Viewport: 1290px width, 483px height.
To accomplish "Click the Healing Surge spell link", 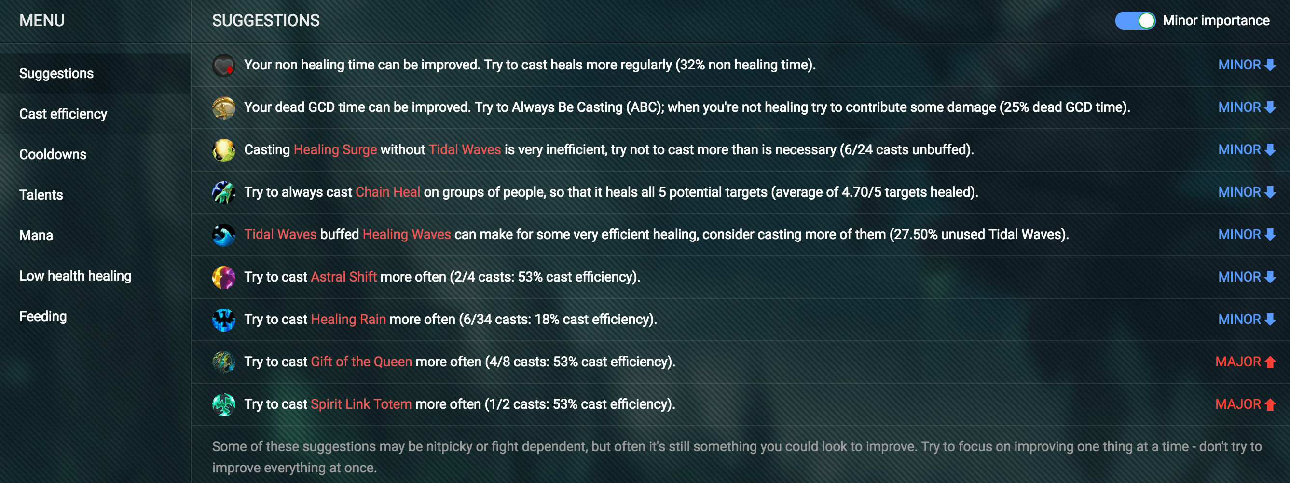I will click(x=335, y=149).
